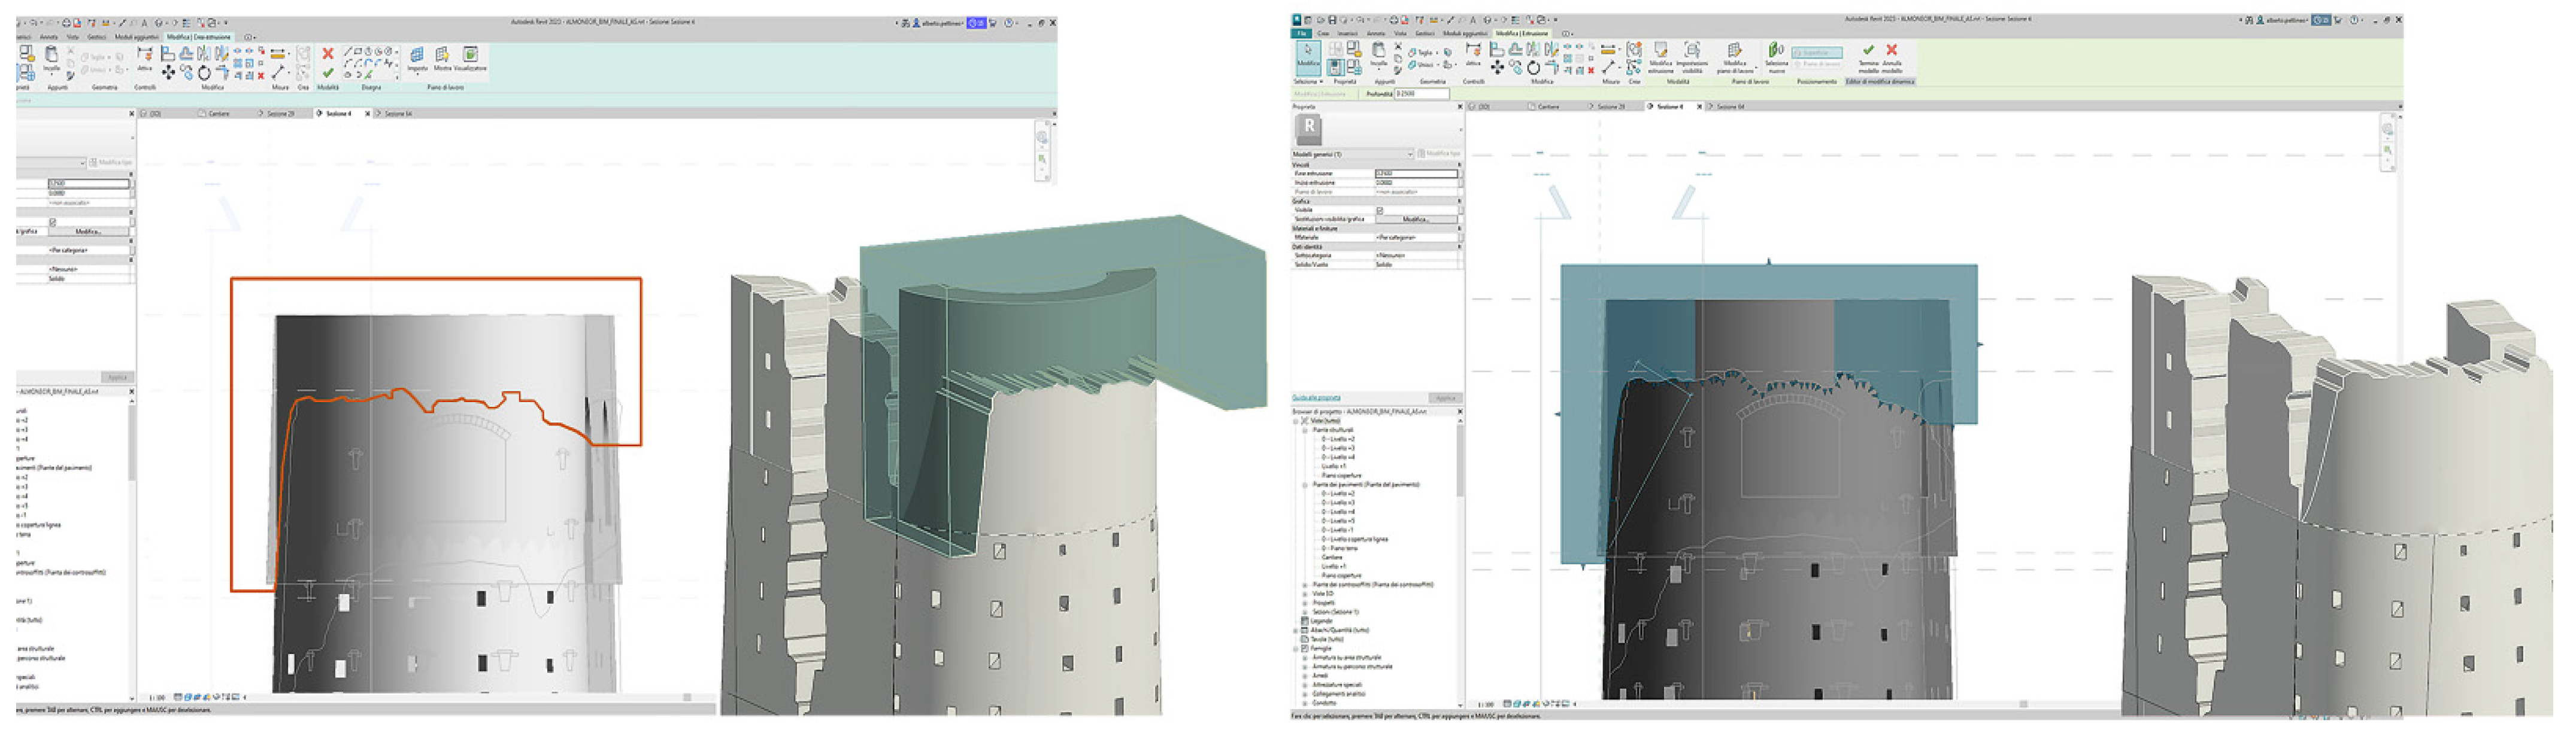Select the Modifica estrusione tool
This screenshot has width=2576, height=736.
1660,52
